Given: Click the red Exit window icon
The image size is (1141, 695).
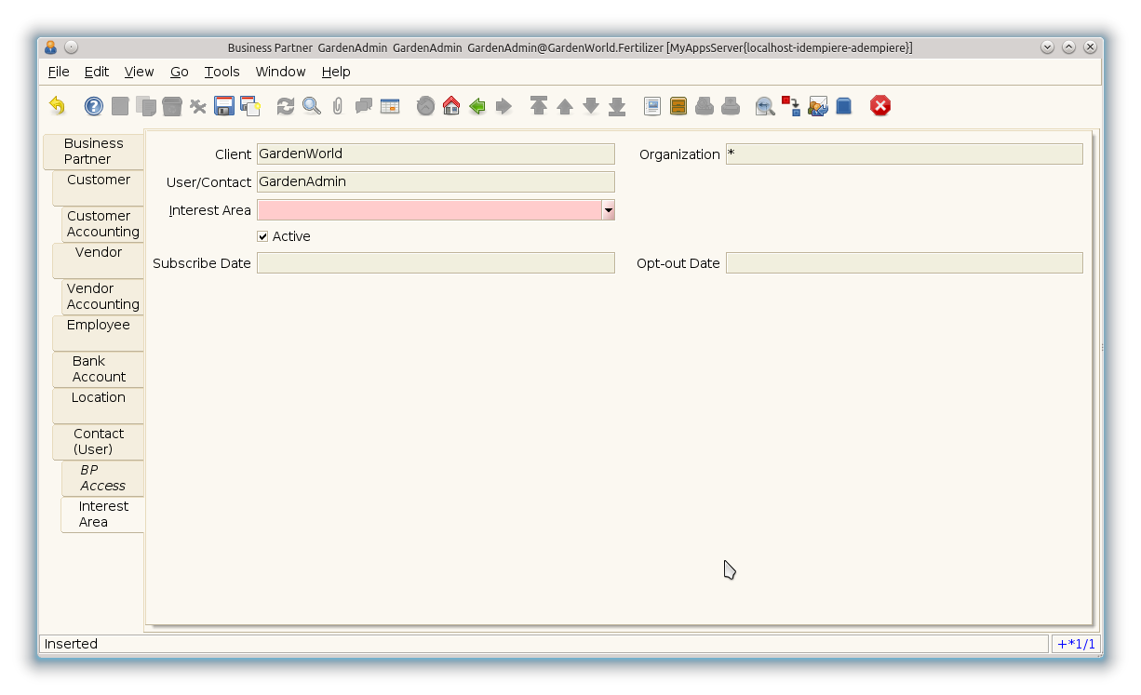Looking at the screenshot, I should [880, 106].
